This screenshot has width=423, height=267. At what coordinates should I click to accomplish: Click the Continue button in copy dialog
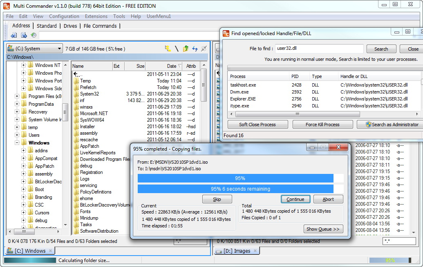tap(295, 199)
